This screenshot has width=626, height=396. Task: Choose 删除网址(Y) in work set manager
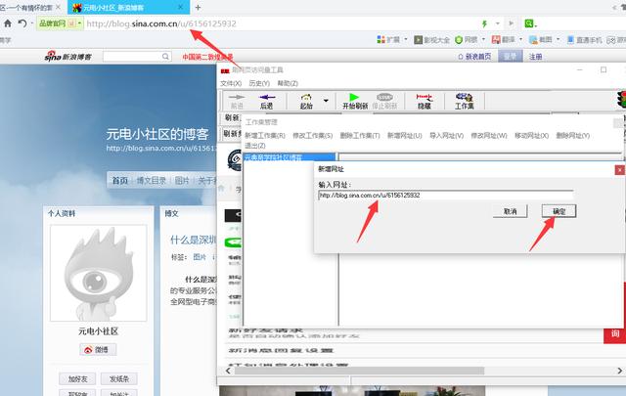pyautogui.click(x=573, y=136)
